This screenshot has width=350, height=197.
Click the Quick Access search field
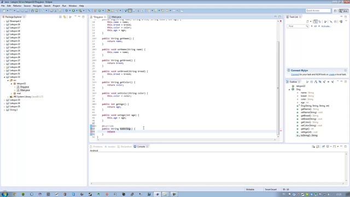click(318, 11)
